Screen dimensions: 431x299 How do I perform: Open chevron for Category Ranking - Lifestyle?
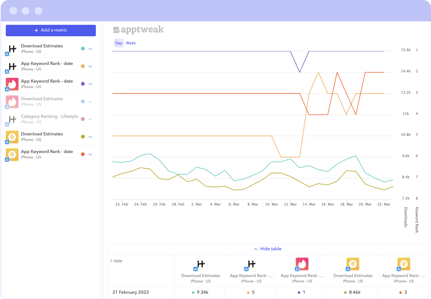pyautogui.click(x=90, y=119)
